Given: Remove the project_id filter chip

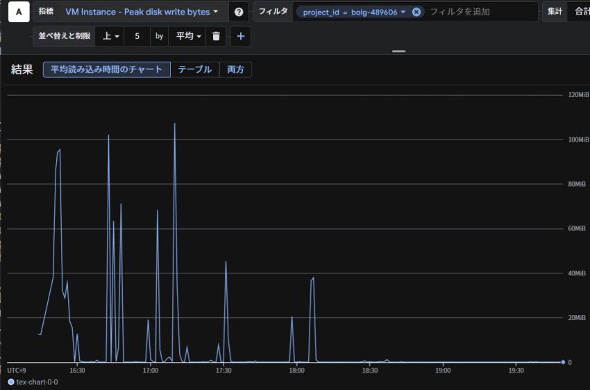Looking at the screenshot, I should pos(416,12).
